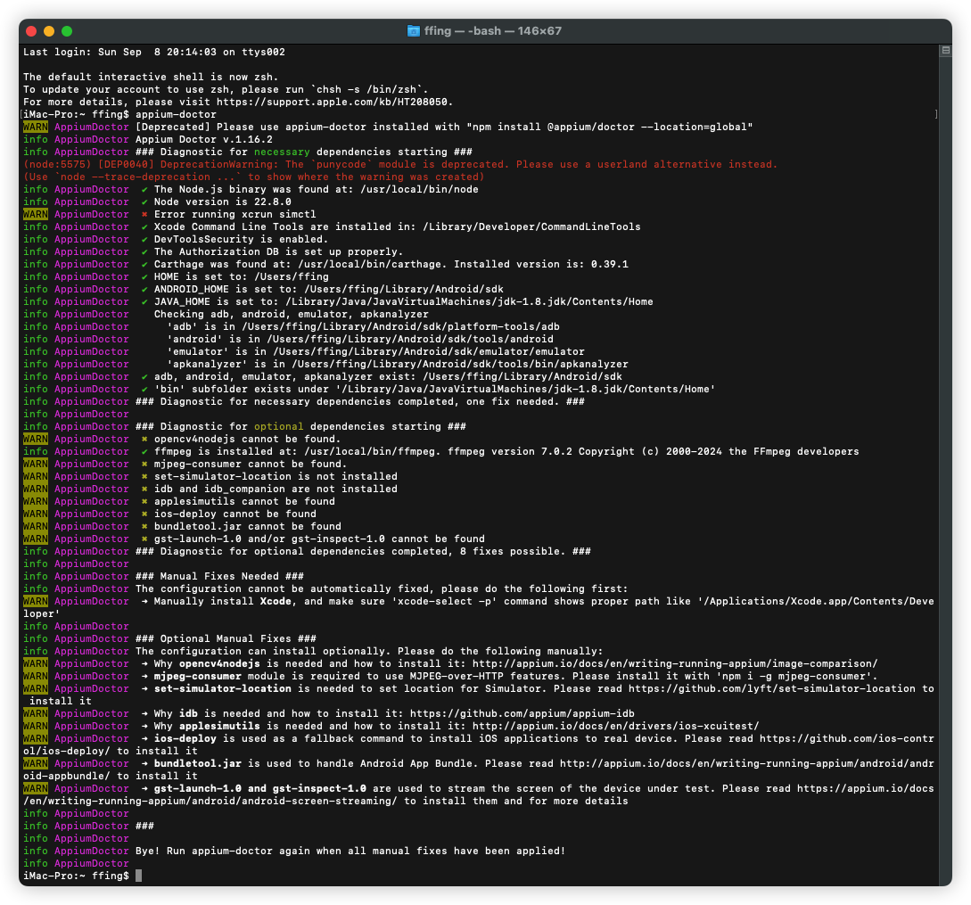
Task: Zoom the window with the green button
Action: pos(67,31)
